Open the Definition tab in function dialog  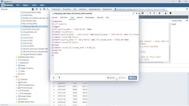coord(64,18)
